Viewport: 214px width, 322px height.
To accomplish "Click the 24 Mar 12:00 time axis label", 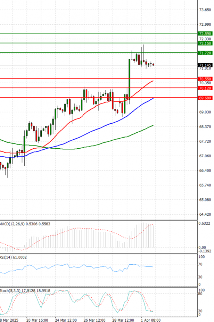I will click(66, 320).
